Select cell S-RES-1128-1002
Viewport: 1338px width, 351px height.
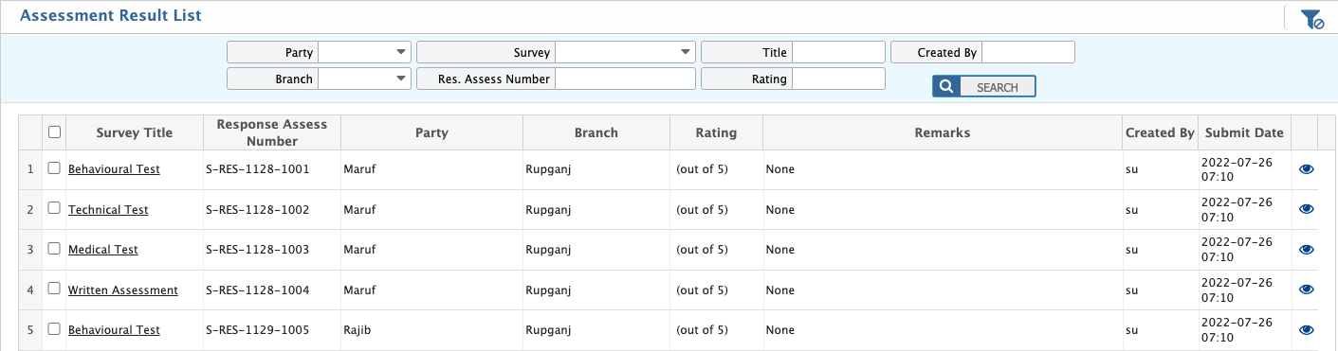(x=272, y=210)
